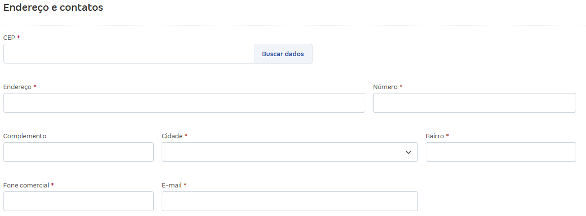Click into the Endereço text field

(x=184, y=103)
